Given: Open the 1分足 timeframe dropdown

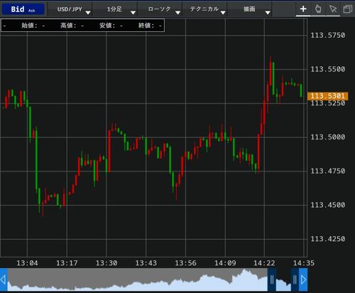Looking at the screenshot, I should 115,9.
